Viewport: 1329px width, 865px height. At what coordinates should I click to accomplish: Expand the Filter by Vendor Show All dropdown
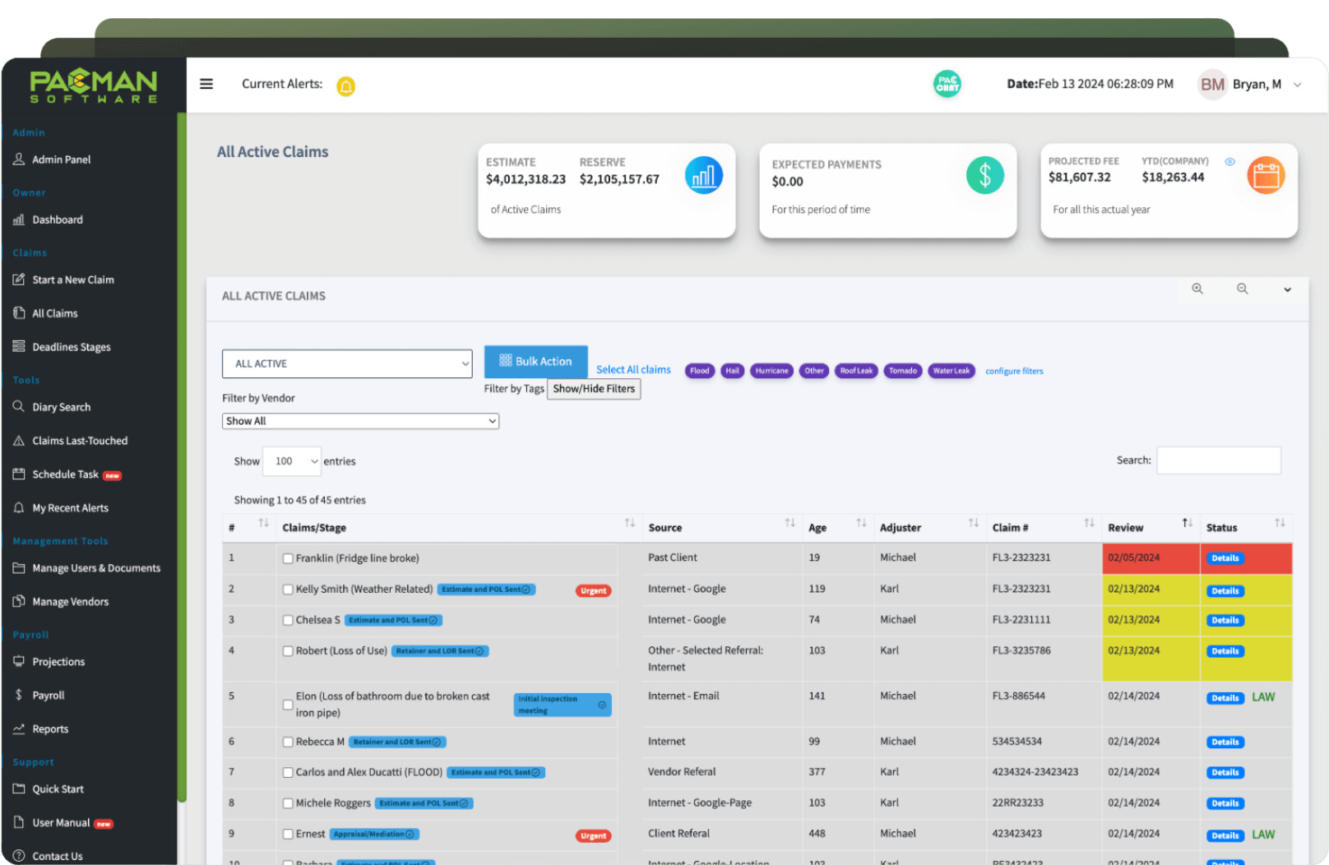tap(360, 421)
